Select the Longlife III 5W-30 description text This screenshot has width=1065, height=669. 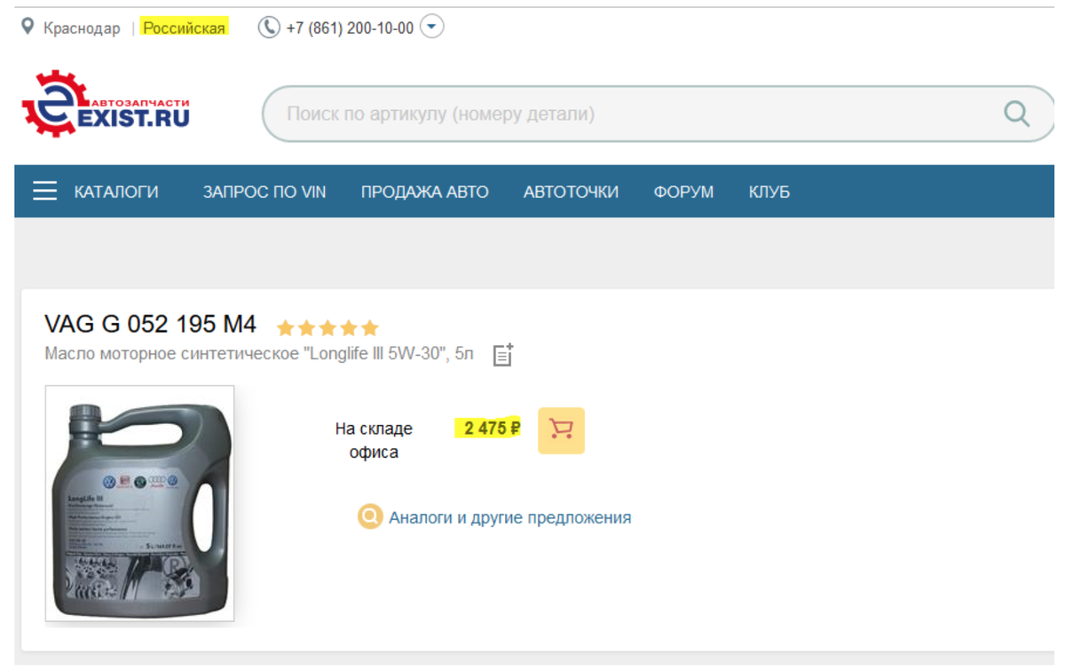pyautogui.click(x=259, y=355)
